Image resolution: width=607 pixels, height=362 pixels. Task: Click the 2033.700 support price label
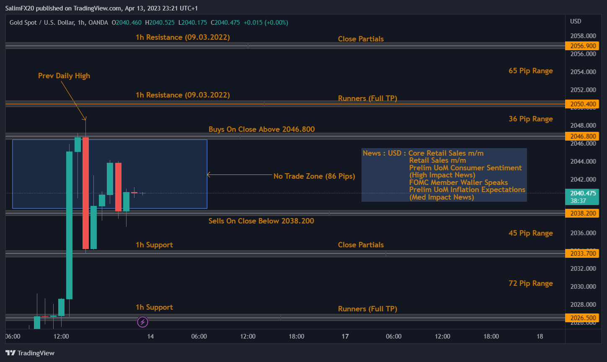[x=582, y=254]
